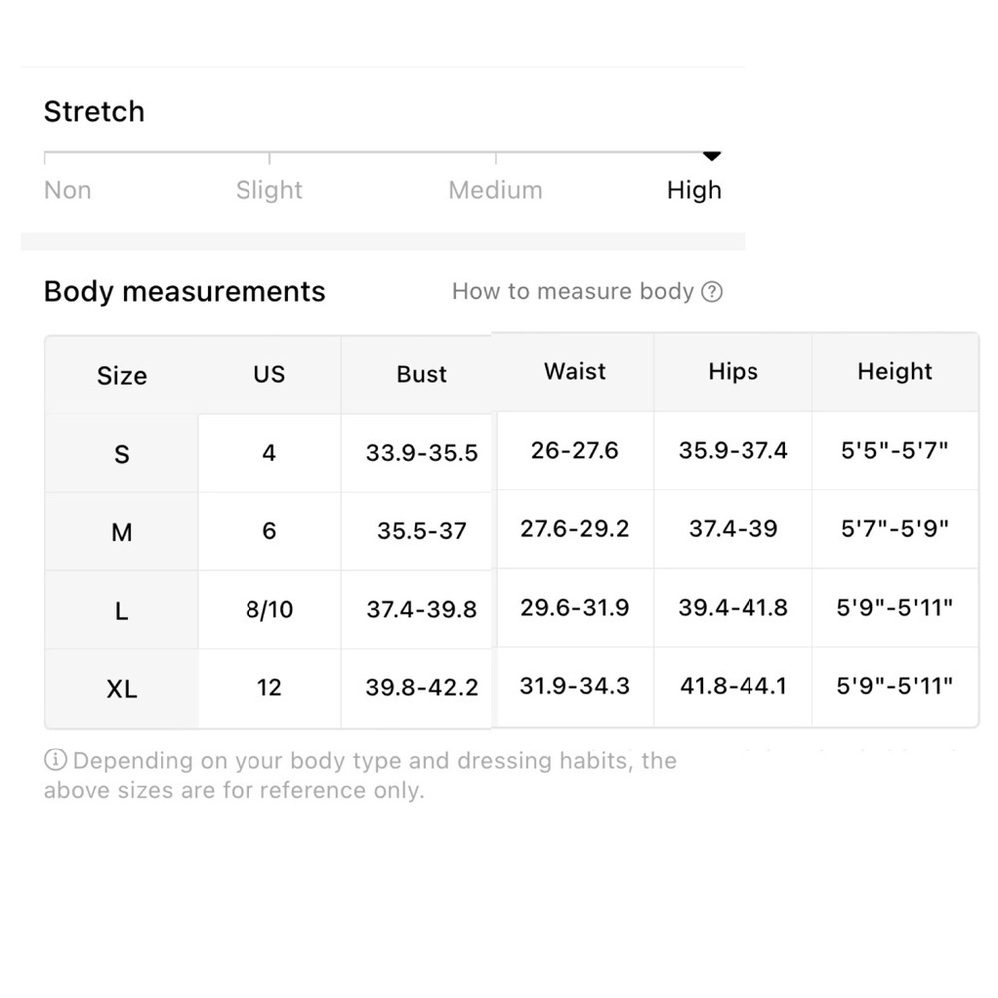Select the S size row label
Image resolution: width=998 pixels, height=998 pixels.
point(122,454)
